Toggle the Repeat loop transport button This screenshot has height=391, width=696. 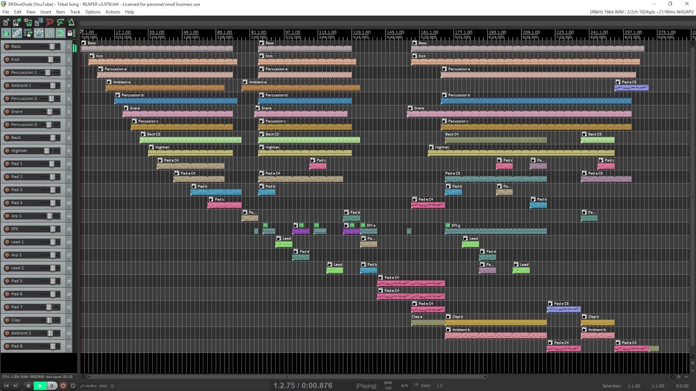pyautogui.click(x=73, y=386)
